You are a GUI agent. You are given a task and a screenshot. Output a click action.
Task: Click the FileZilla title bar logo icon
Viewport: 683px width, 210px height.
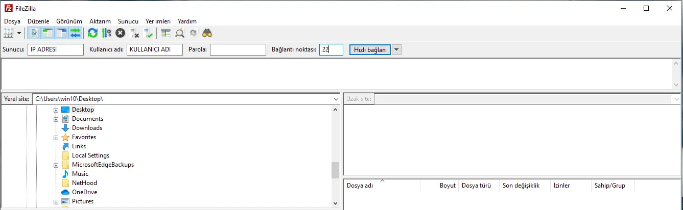[x=8, y=8]
